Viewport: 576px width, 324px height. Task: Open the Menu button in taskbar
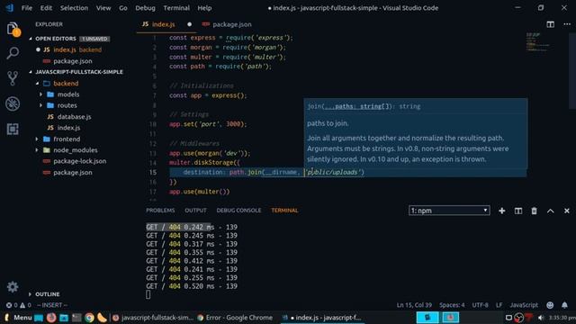[x=18, y=318]
